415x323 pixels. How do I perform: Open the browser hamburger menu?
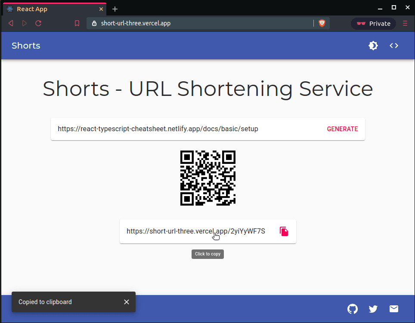coord(405,23)
